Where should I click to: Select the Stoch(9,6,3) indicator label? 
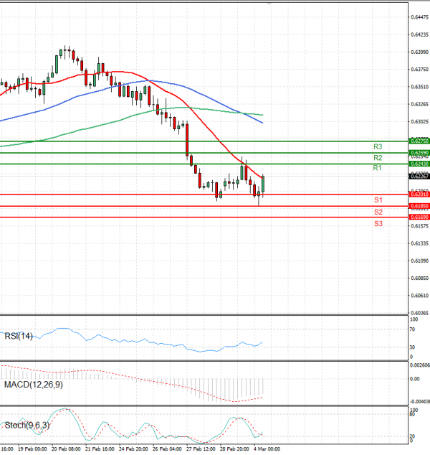tap(26, 426)
